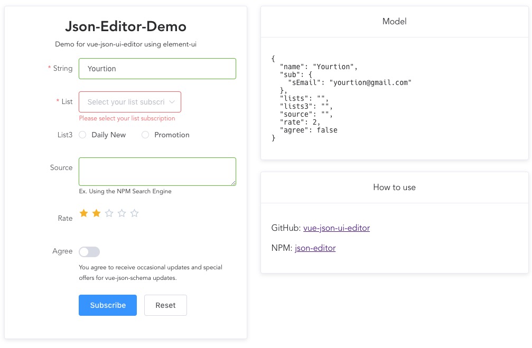Click the red asterisk beside List
The image size is (532, 348).
tap(57, 101)
